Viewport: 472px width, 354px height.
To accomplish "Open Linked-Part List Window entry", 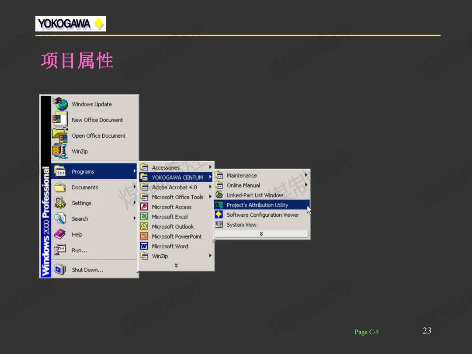I will [262, 195].
